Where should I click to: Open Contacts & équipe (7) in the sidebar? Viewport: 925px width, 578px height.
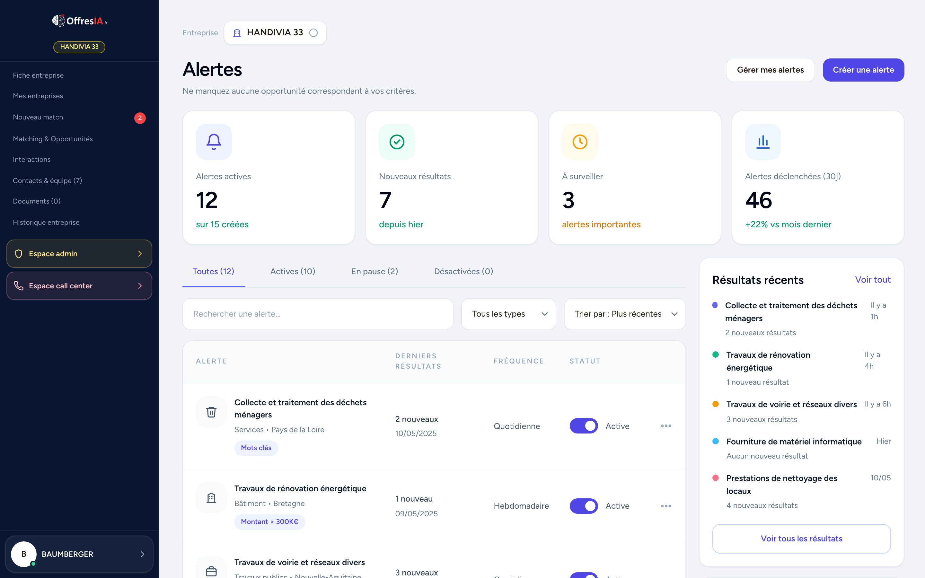[48, 180]
